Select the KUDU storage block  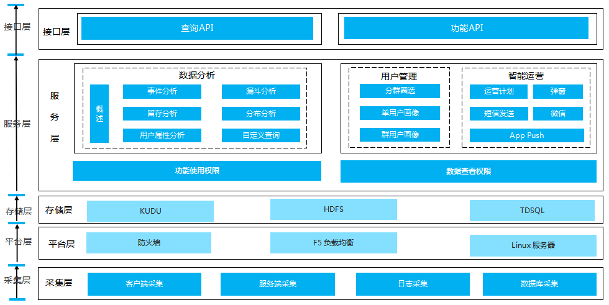(150, 211)
